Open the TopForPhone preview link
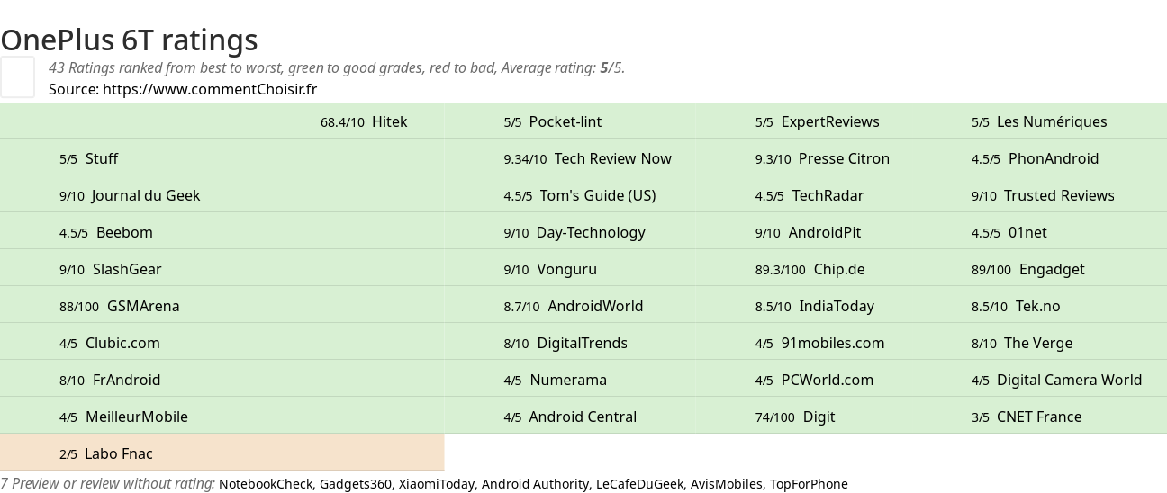1167x493 pixels. click(x=809, y=484)
